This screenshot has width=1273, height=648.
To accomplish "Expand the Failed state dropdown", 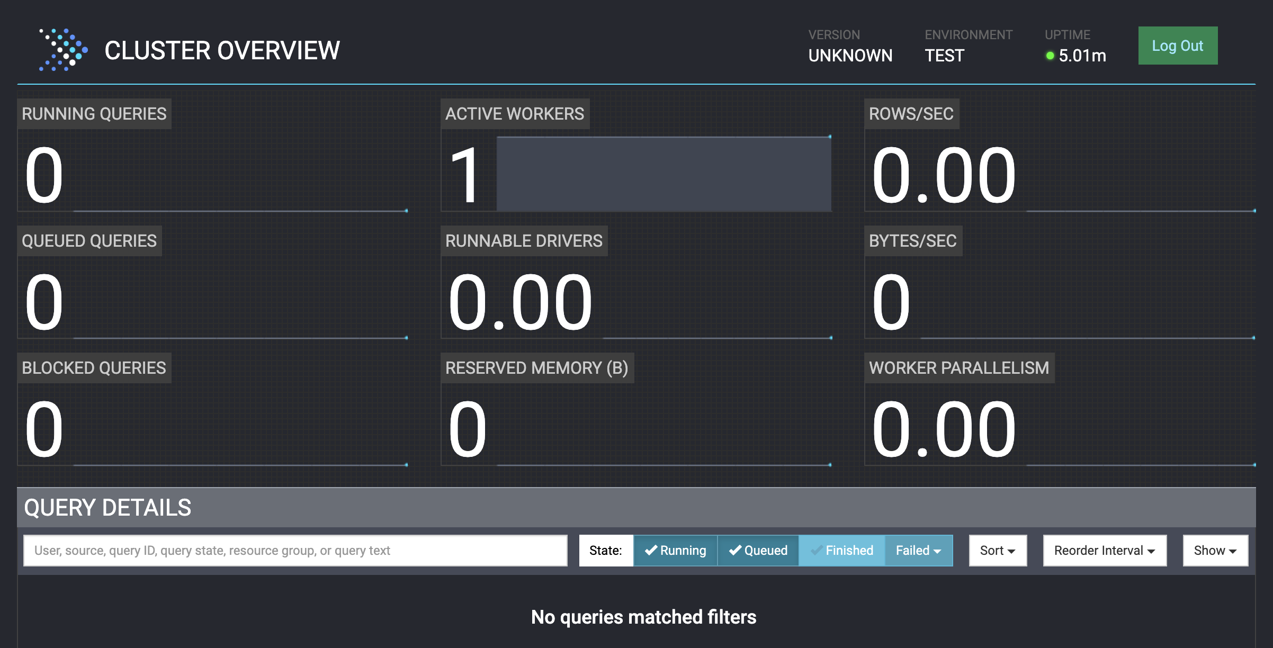I will (x=918, y=551).
